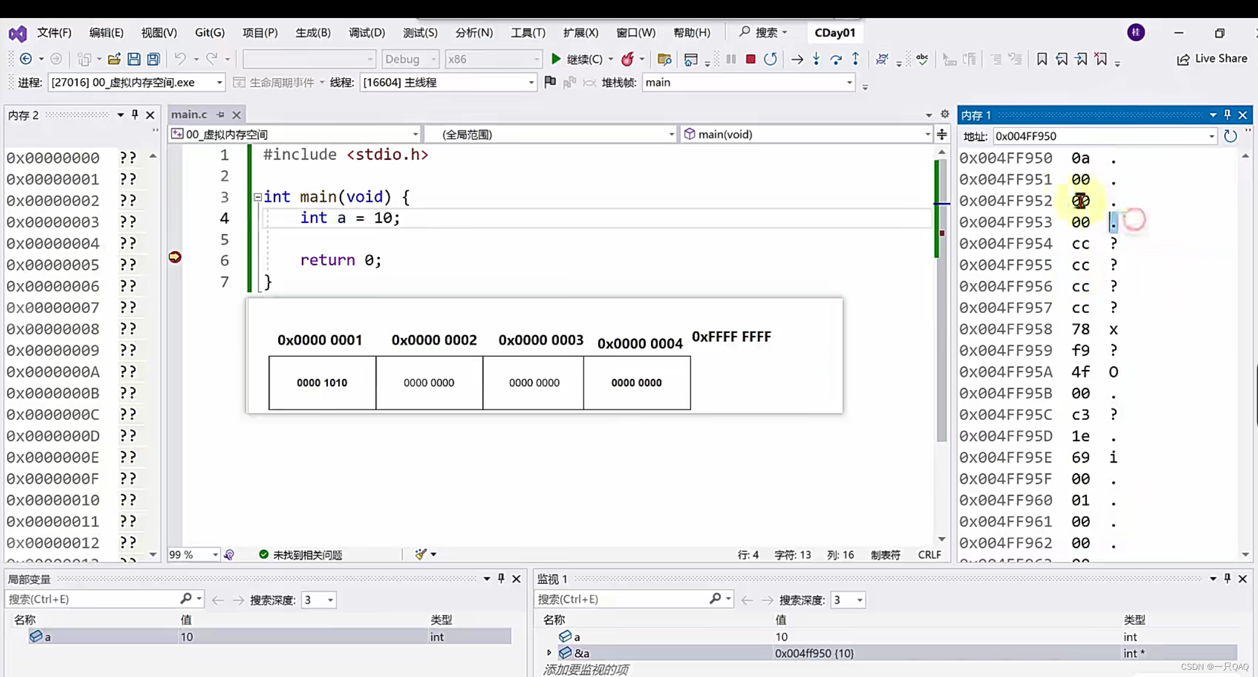
Task: Toggle bookmark on current line
Action: (x=1042, y=59)
